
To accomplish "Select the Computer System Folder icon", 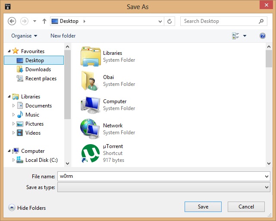I will (91, 105).
